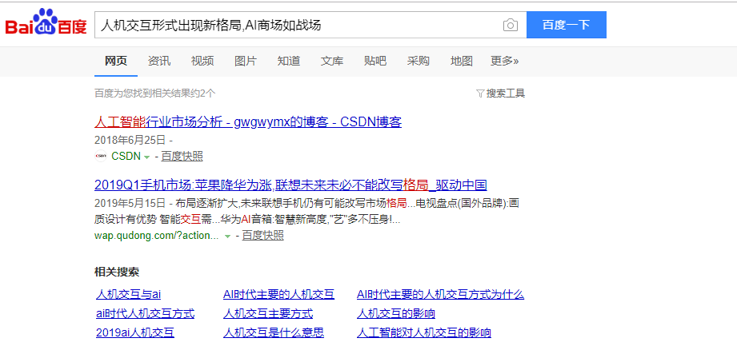Open related search ai时代人机交互方式
The height and width of the screenshot is (358, 737).
pos(145,313)
